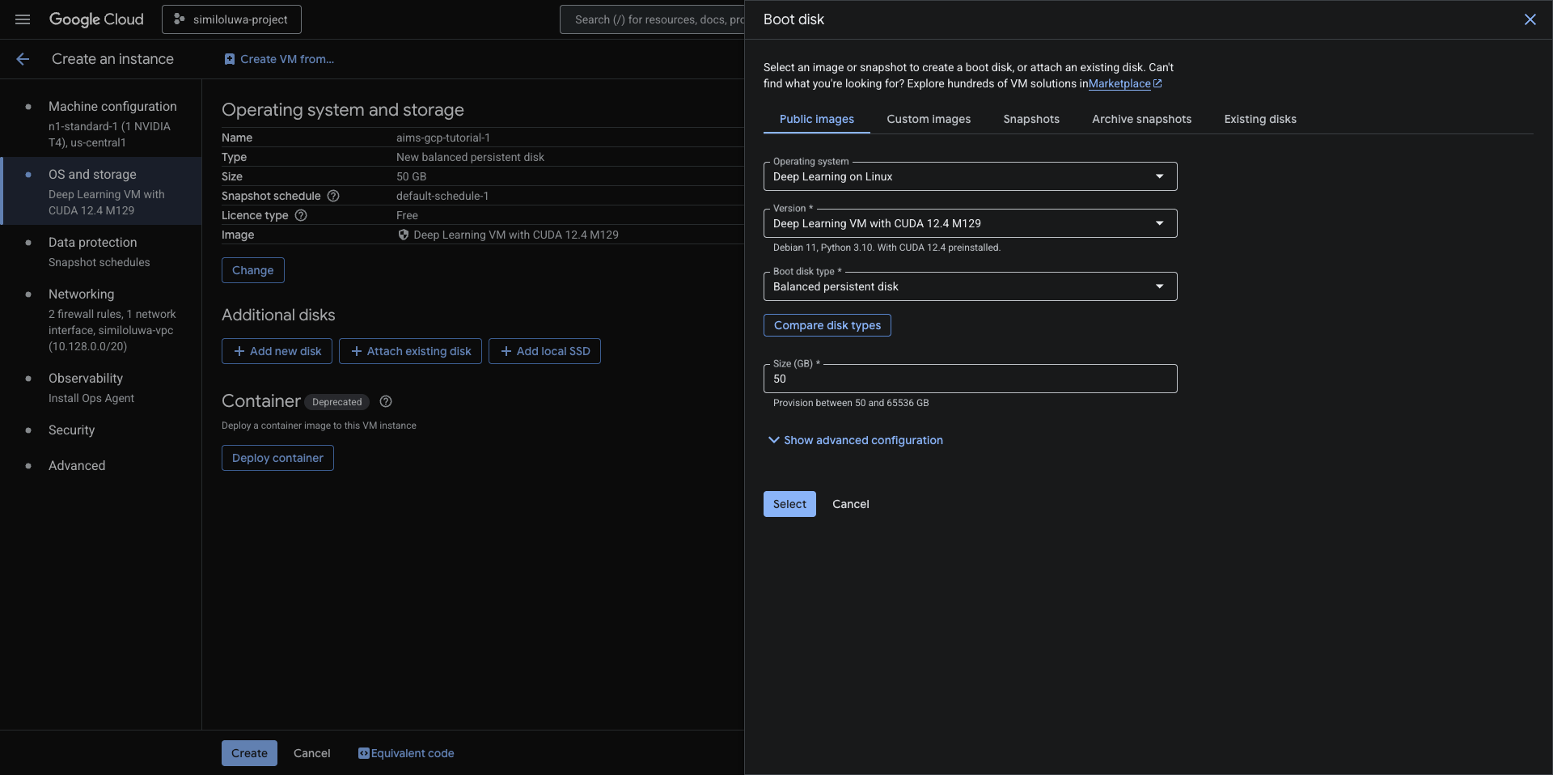Click Compare disk types button

click(x=827, y=325)
